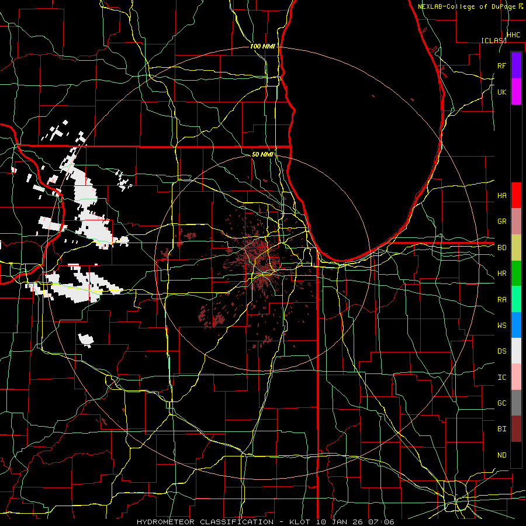Click the HR legend label

click(x=502, y=274)
